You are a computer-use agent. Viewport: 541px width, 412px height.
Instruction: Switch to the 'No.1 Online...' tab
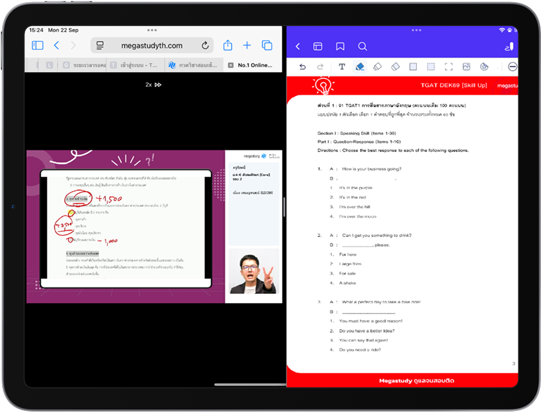coord(255,65)
